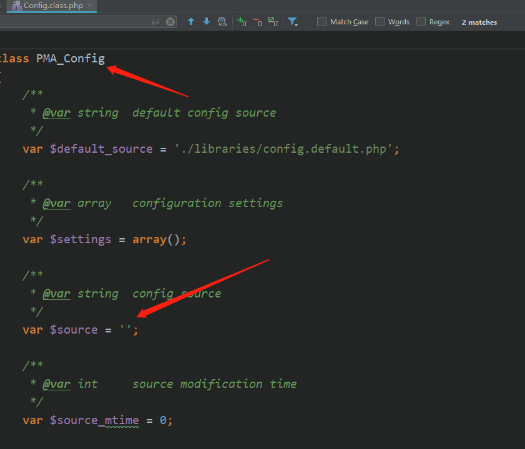Jump to next search occurrence arrow
Screen dimensions: 525x449
point(207,22)
